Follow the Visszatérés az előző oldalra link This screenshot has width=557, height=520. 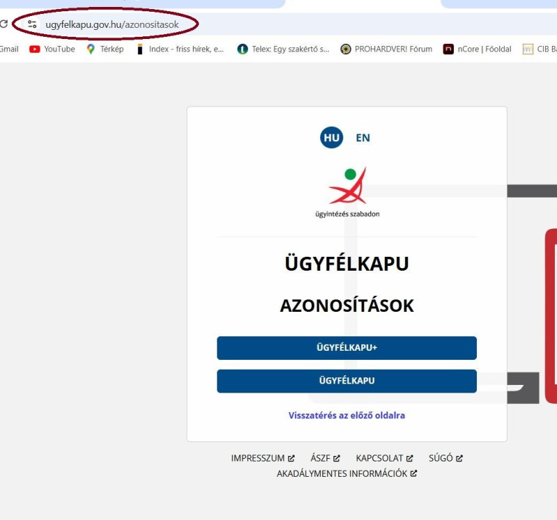347,415
